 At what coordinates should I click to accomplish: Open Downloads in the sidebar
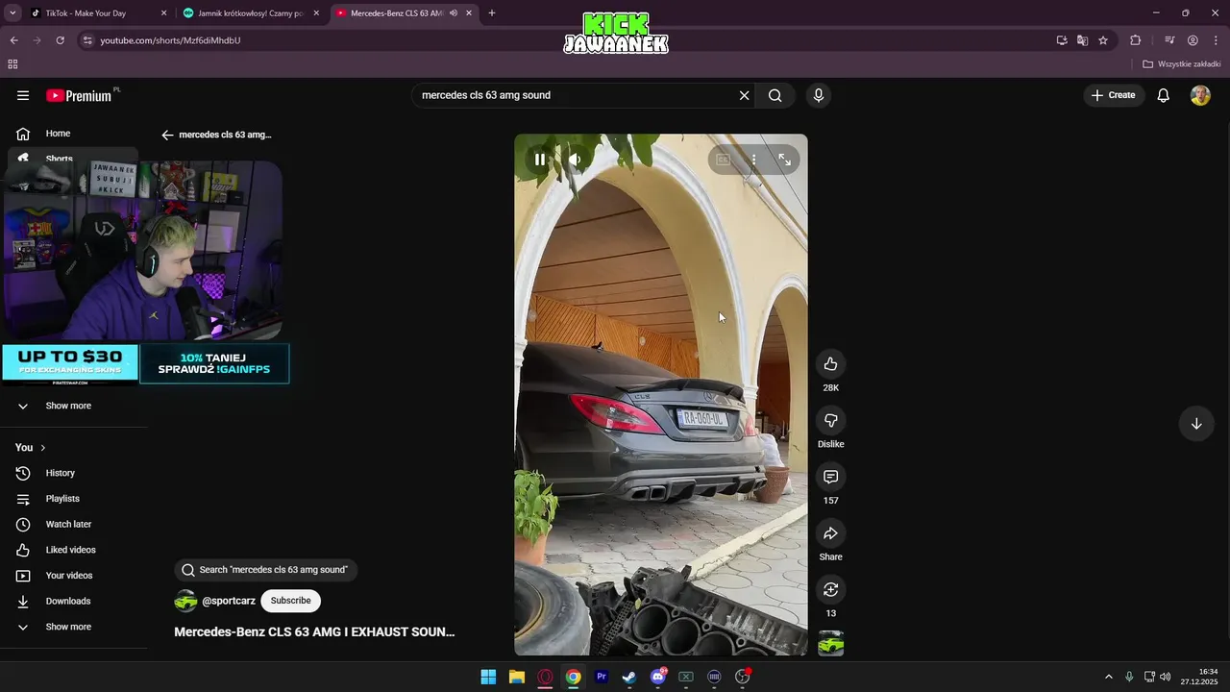coord(75,602)
